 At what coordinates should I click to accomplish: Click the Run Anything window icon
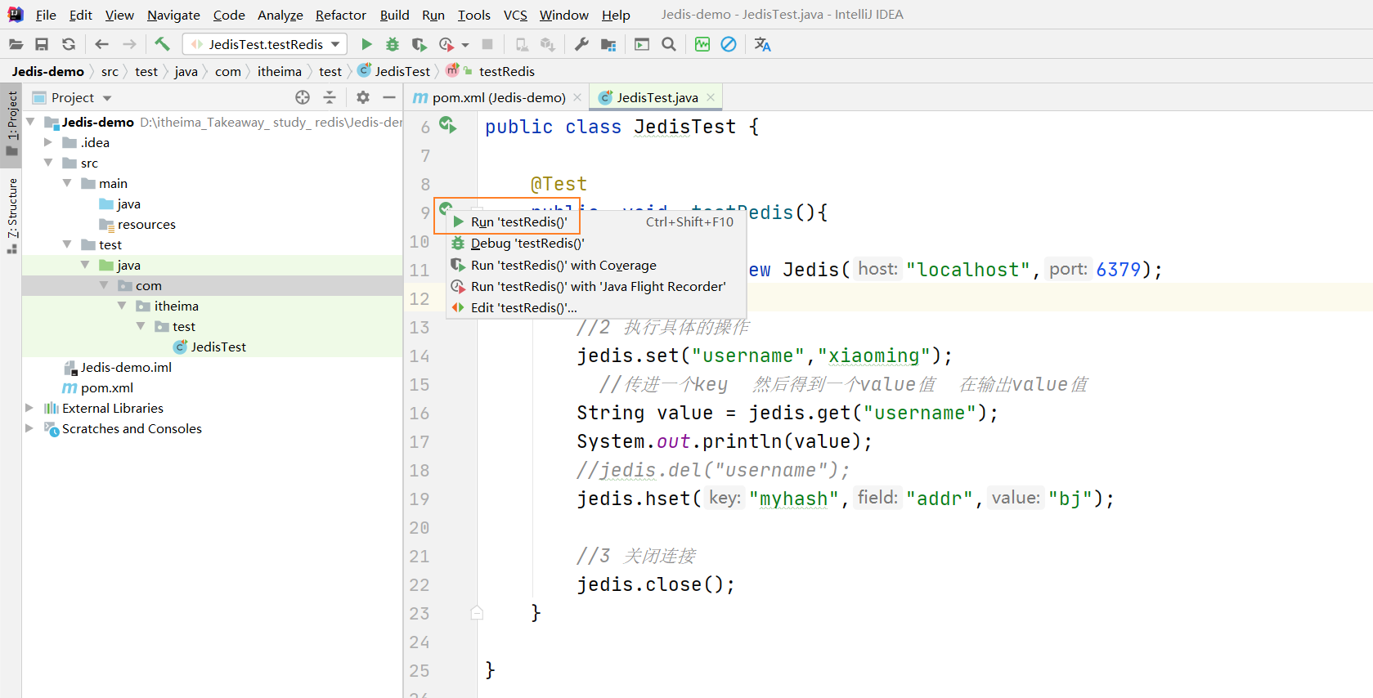tap(642, 44)
